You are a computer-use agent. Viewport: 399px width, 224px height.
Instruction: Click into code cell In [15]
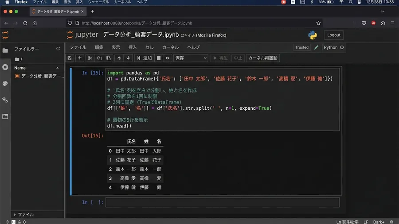[x=223, y=99]
